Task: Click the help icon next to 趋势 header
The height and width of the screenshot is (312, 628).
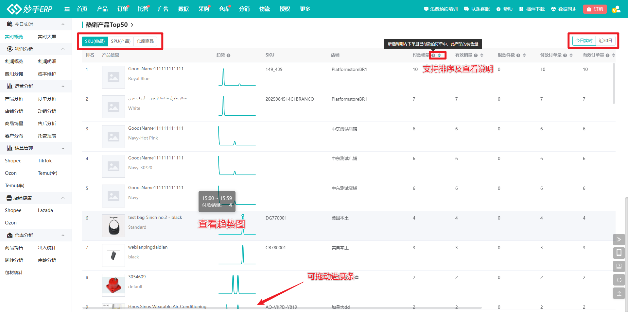Action: point(228,55)
